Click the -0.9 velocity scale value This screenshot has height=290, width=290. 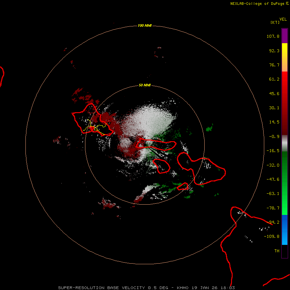coord(274,137)
